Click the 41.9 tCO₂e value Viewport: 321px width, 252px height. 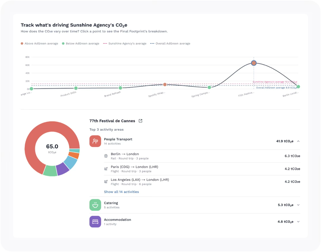click(285, 141)
